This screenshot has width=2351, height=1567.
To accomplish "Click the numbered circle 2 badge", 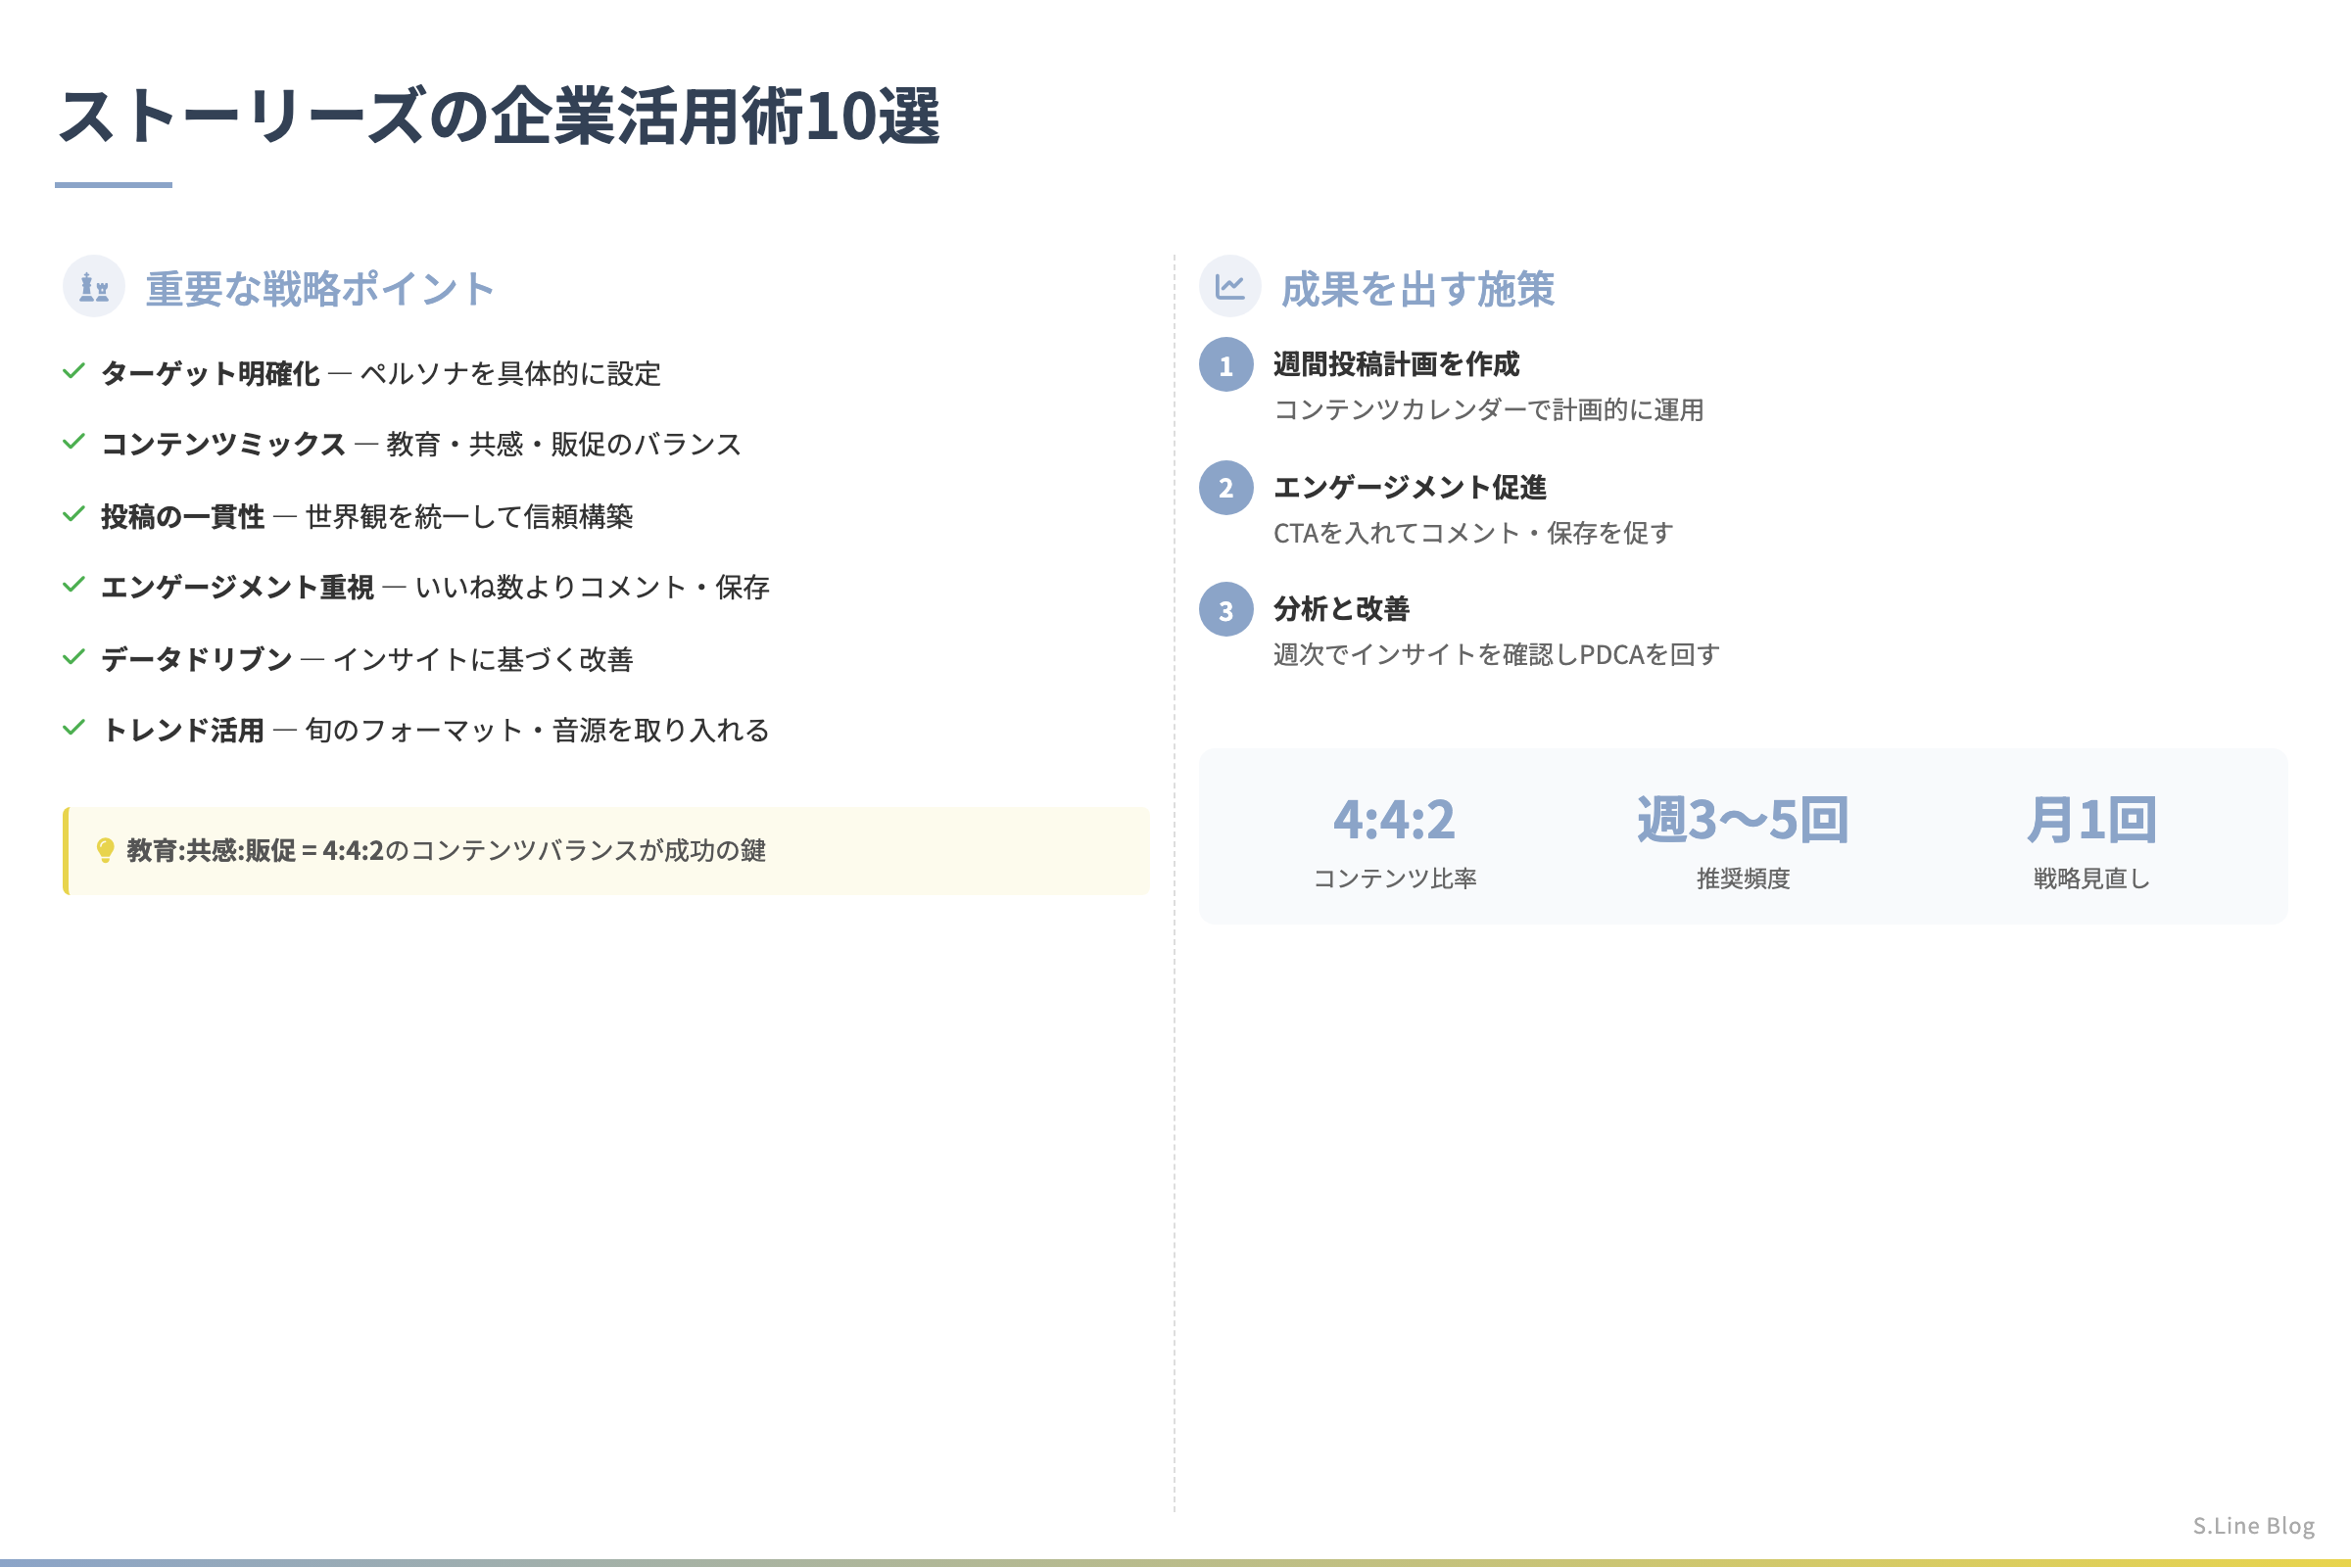I will tap(1226, 488).
